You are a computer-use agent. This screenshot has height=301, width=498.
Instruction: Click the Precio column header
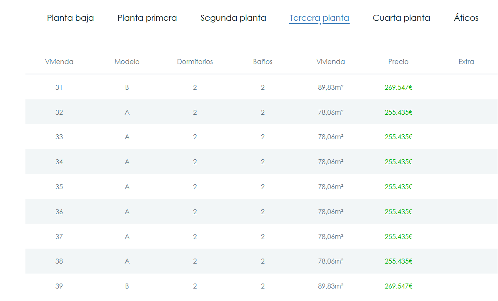398,62
